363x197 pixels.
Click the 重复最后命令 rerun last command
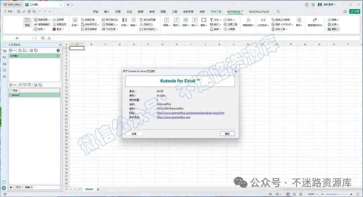(x=315, y=22)
